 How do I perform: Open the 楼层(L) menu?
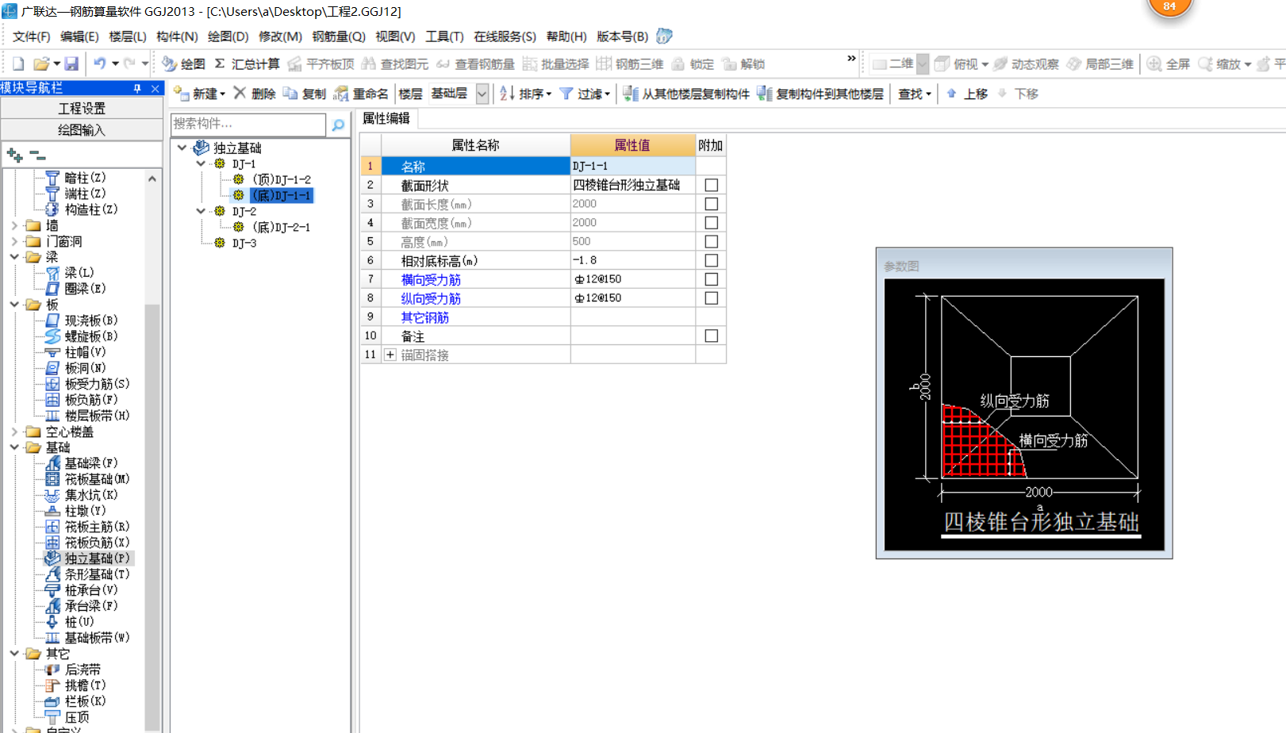128,36
